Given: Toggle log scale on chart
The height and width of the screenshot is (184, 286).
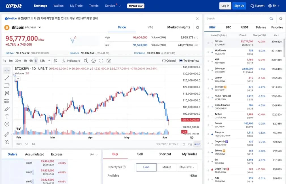Looking at the screenshot, I should (190, 144).
